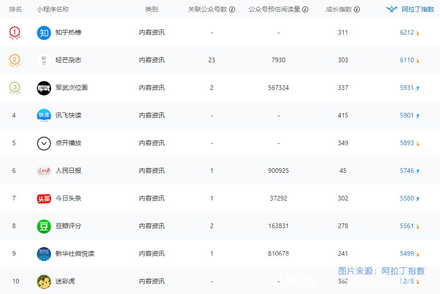The width and height of the screenshot is (440, 294).
Task: Open the 豆瓣评分 mini program name
Action: pyautogui.click(x=69, y=226)
